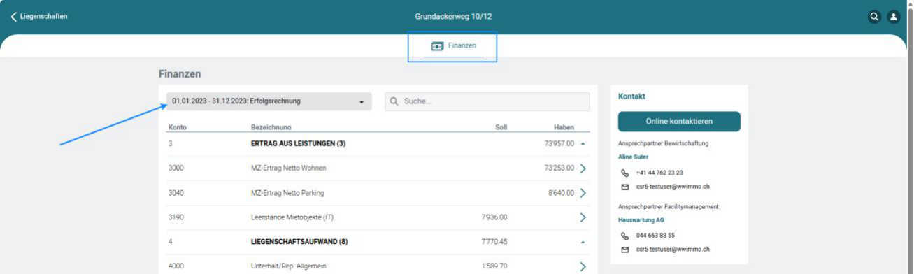Click the back chevron icon
The height and width of the screenshot is (274, 914).
(13, 17)
